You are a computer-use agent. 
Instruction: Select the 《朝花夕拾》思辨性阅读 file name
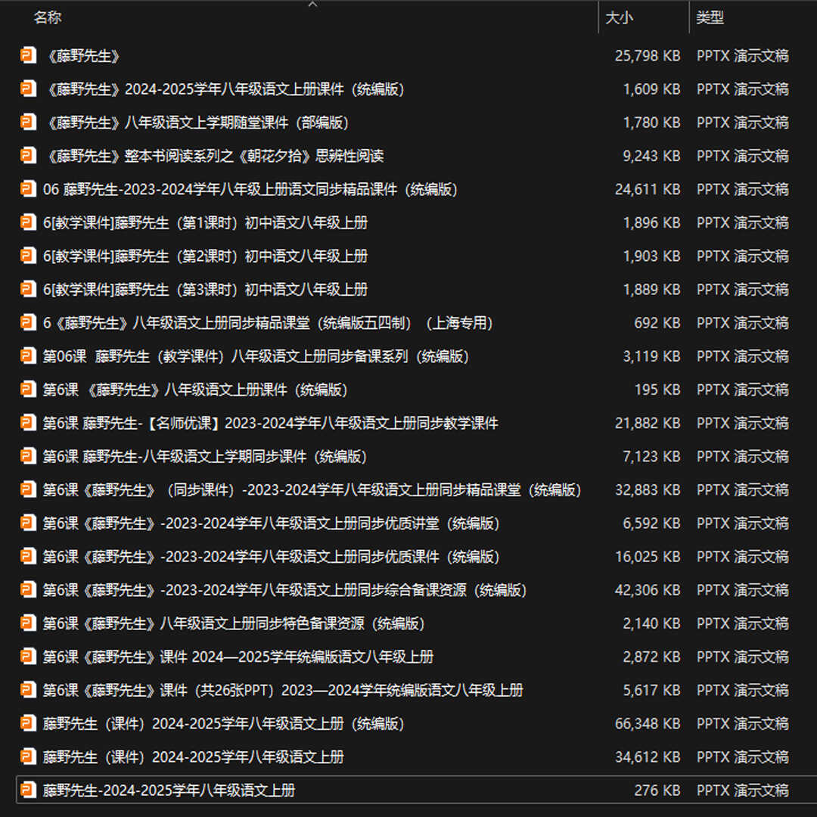(214, 156)
